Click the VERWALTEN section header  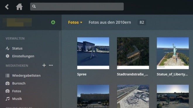coord(15,38)
